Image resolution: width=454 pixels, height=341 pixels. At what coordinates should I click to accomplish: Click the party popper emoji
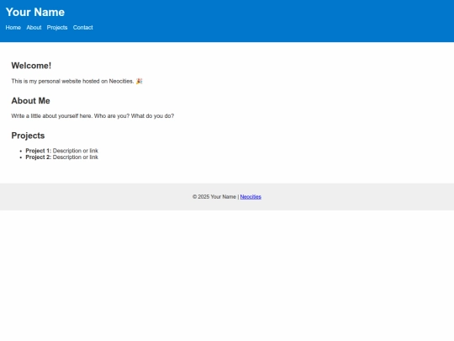click(139, 81)
